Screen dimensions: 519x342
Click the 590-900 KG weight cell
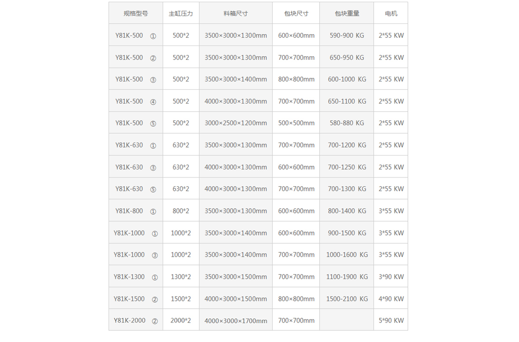pos(347,35)
